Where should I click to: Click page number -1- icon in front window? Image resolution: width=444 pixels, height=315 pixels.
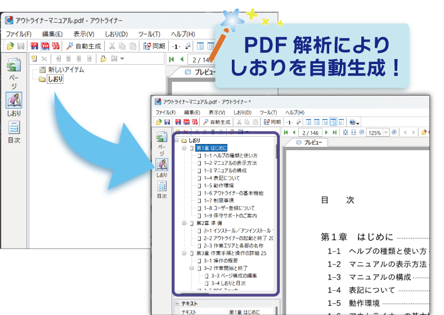pos(289,122)
